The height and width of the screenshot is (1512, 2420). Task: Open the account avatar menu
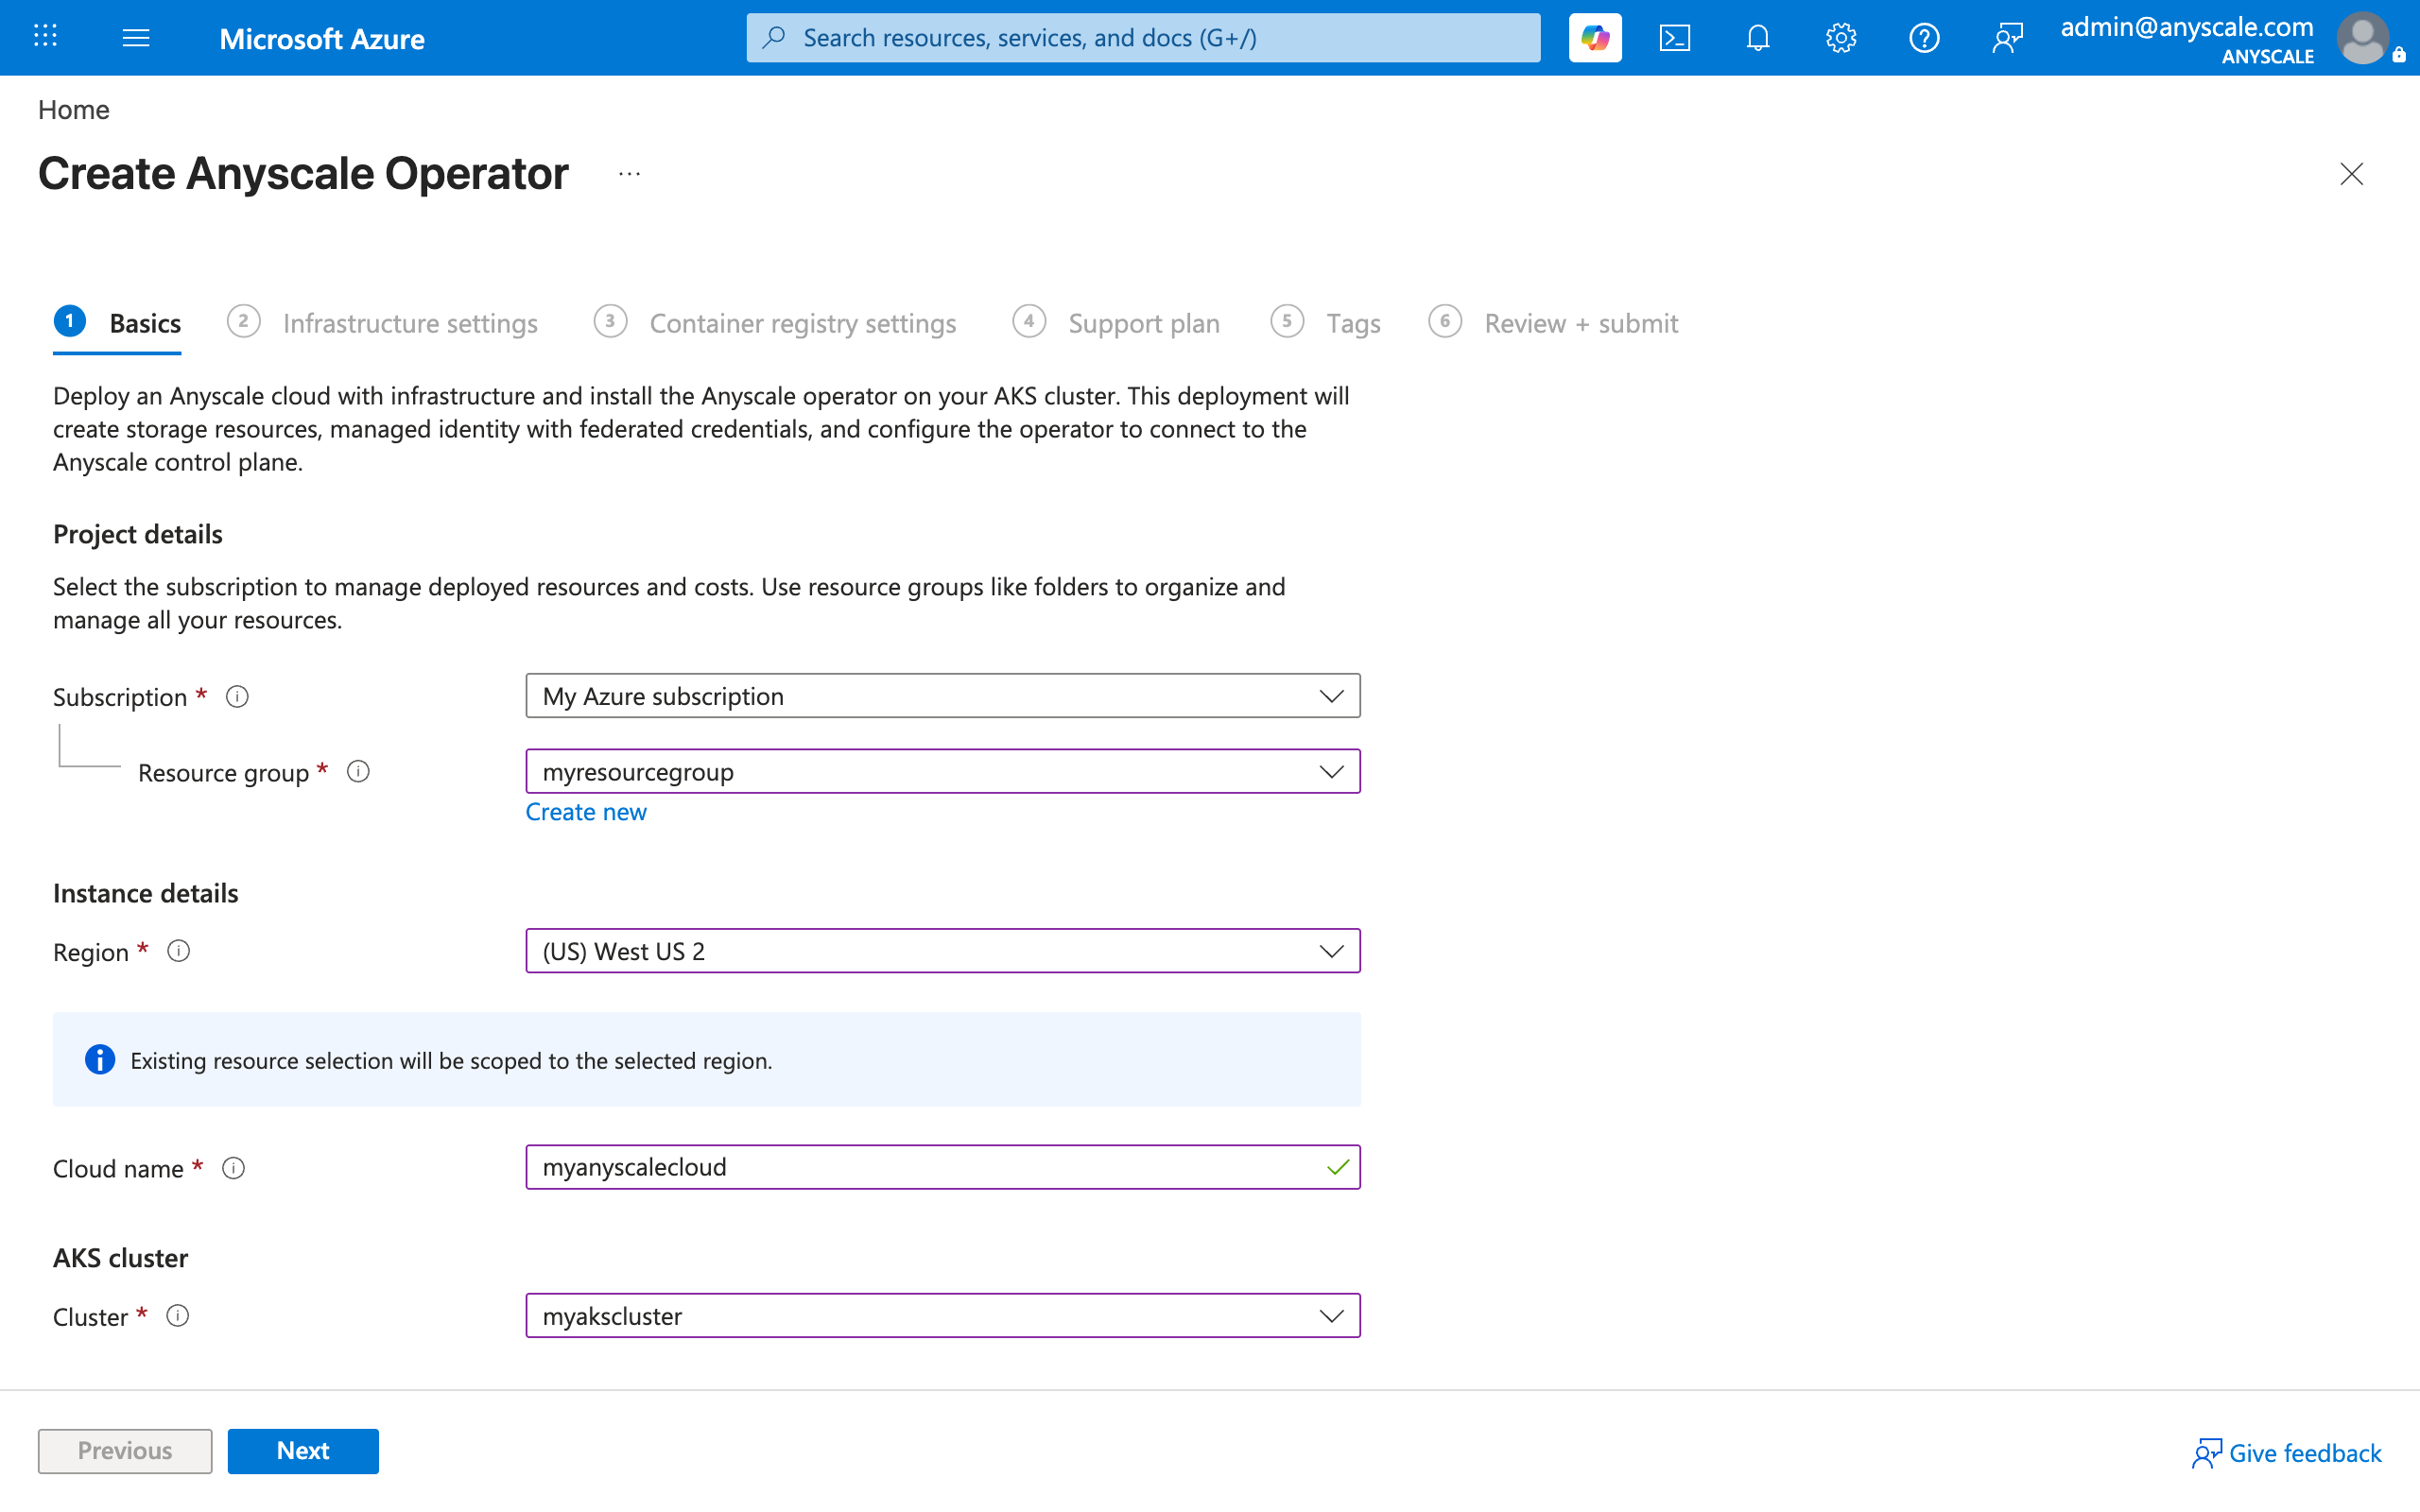point(2364,38)
